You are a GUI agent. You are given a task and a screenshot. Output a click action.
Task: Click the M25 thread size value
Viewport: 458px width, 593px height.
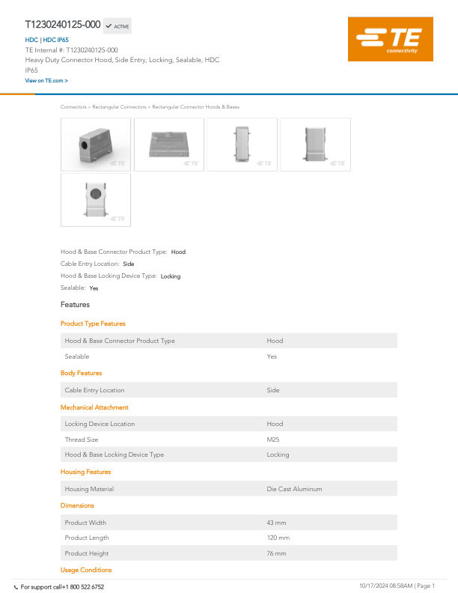[273, 440]
